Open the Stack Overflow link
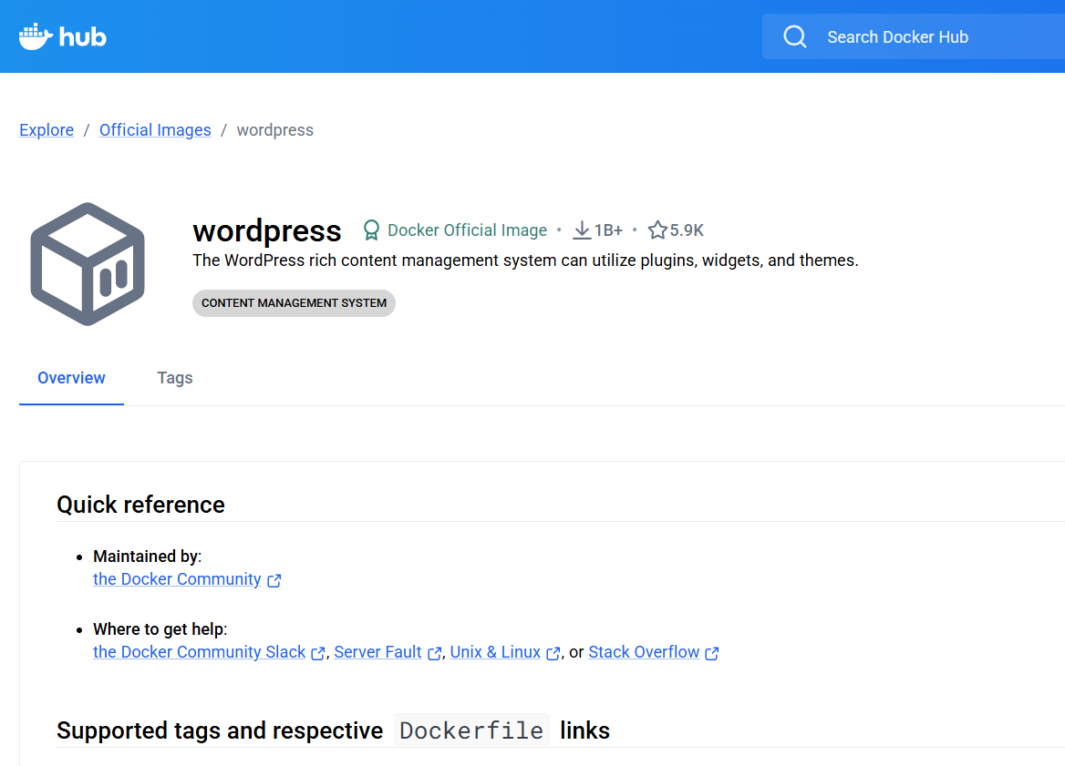This screenshot has height=766, width=1065. [x=644, y=651]
